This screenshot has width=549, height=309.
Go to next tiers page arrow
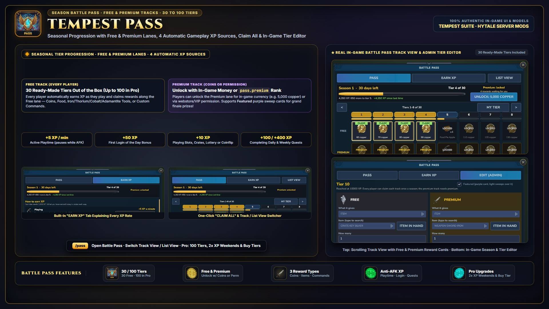click(516, 107)
